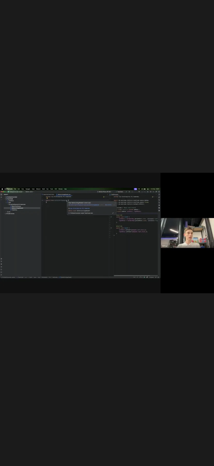This screenshot has width=214, height=466.
Task: Open the Version control dropdown
Action: (29, 192)
